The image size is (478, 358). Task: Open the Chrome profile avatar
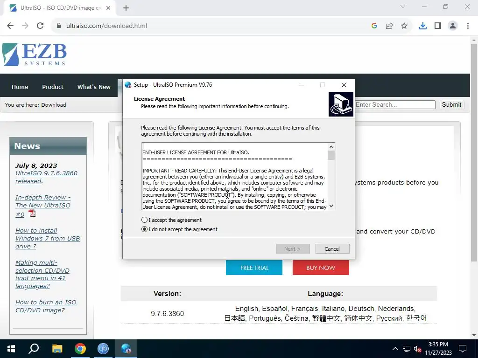click(x=453, y=26)
